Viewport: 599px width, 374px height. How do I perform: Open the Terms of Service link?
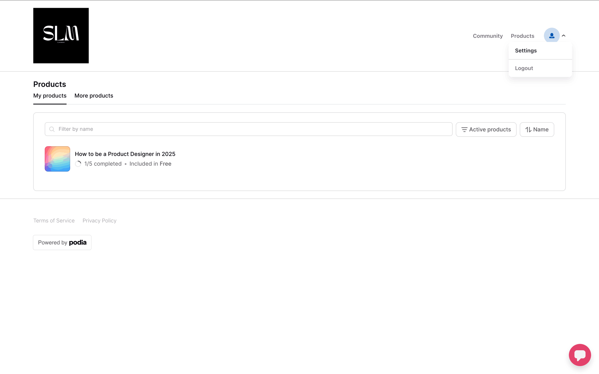pyautogui.click(x=54, y=221)
